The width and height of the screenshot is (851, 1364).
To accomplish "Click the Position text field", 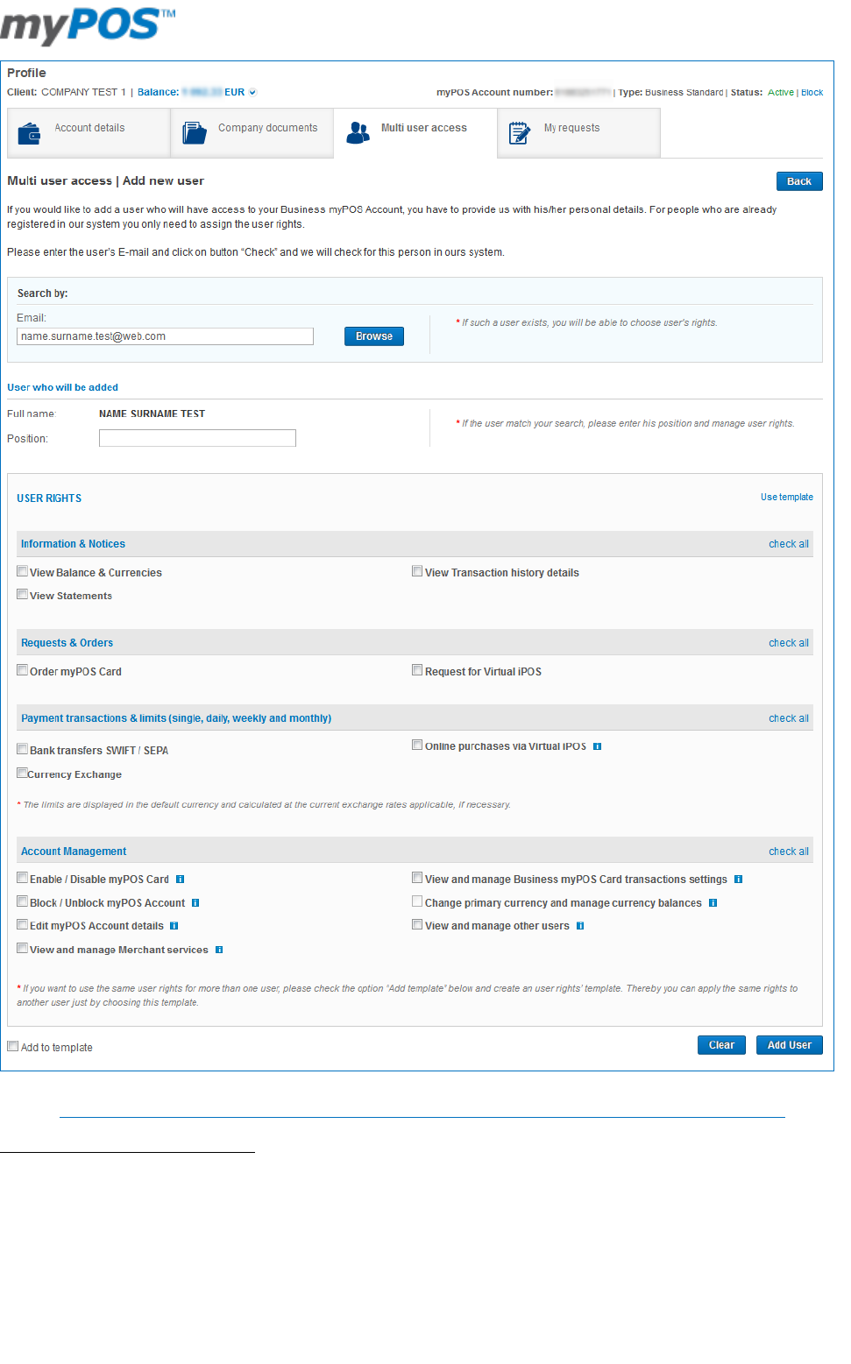I will point(197,438).
